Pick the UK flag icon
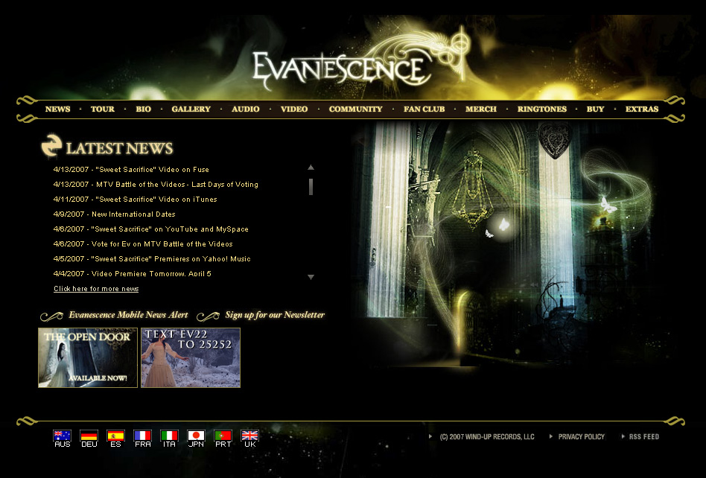Image resolution: width=706 pixels, height=478 pixels. (x=249, y=436)
